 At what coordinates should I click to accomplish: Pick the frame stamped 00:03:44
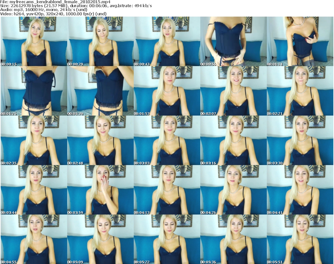pos(34,190)
